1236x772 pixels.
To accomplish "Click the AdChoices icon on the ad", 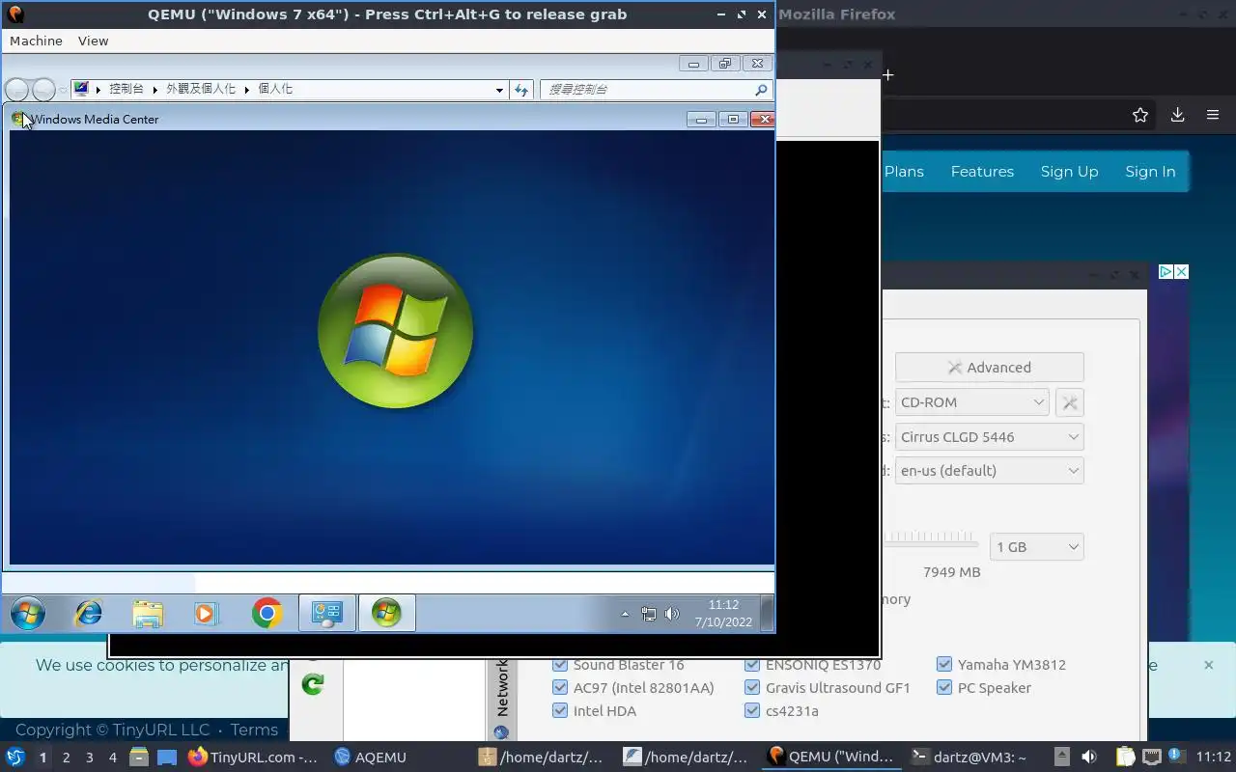I will (1166, 272).
